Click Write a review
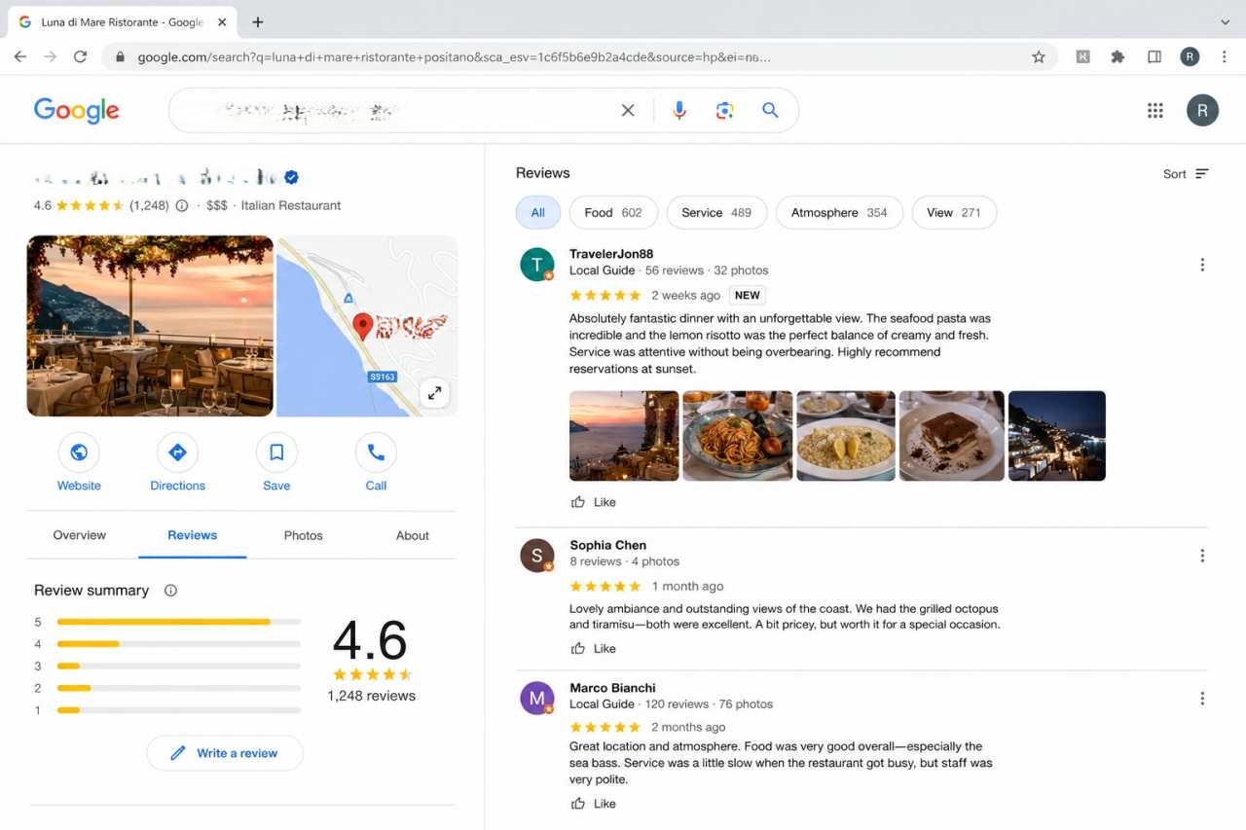Viewport: 1246px width, 830px height. (225, 753)
